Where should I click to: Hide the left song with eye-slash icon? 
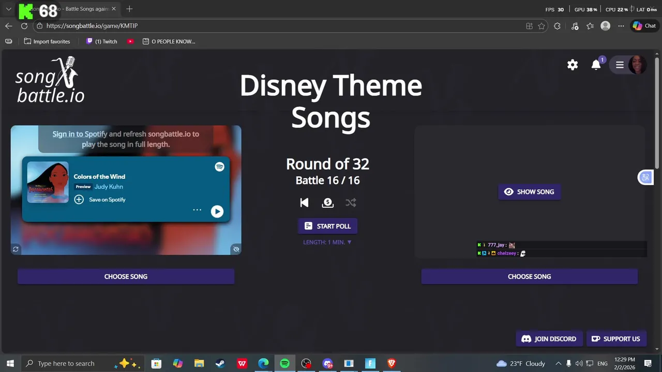(x=236, y=249)
